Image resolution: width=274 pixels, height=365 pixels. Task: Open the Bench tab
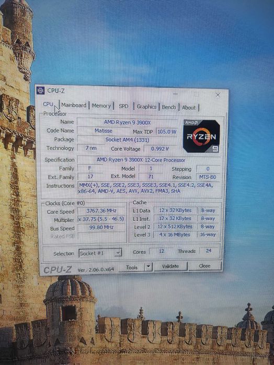pos(169,107)
